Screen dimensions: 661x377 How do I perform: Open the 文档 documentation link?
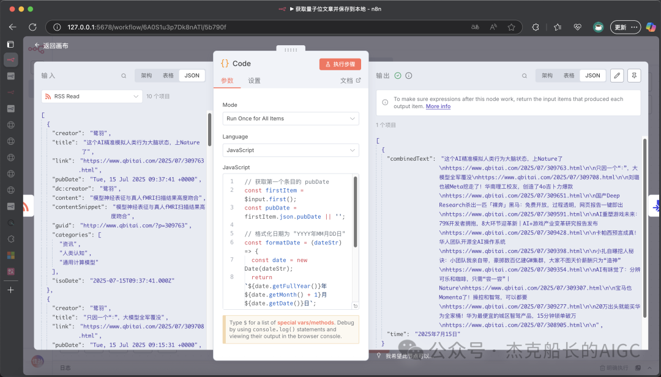(350, 81)
